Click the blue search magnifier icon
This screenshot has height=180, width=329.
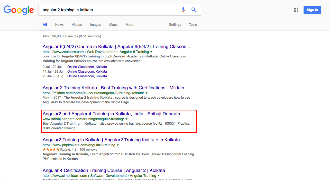(194, 10)
